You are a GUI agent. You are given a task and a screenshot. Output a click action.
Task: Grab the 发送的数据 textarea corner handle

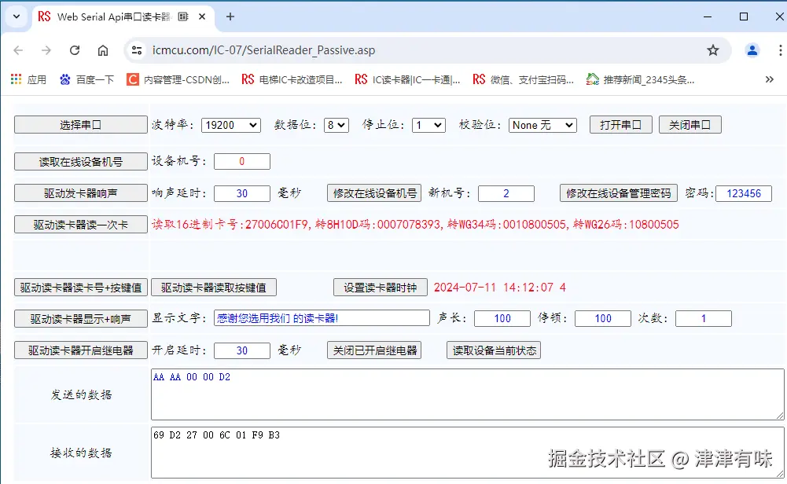click(779, 416)
